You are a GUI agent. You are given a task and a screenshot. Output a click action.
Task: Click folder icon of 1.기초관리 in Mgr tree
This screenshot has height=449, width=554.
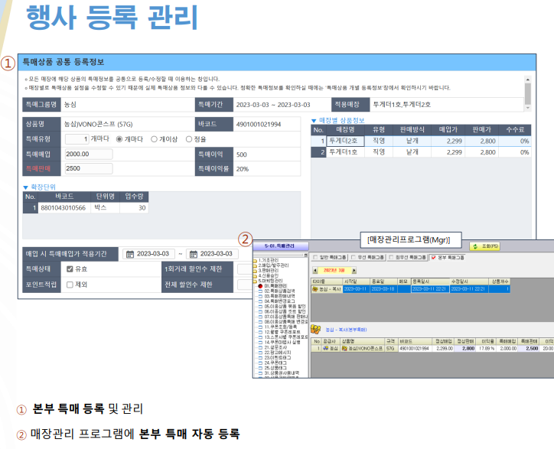pyautogui.click(x=255, y=261)
